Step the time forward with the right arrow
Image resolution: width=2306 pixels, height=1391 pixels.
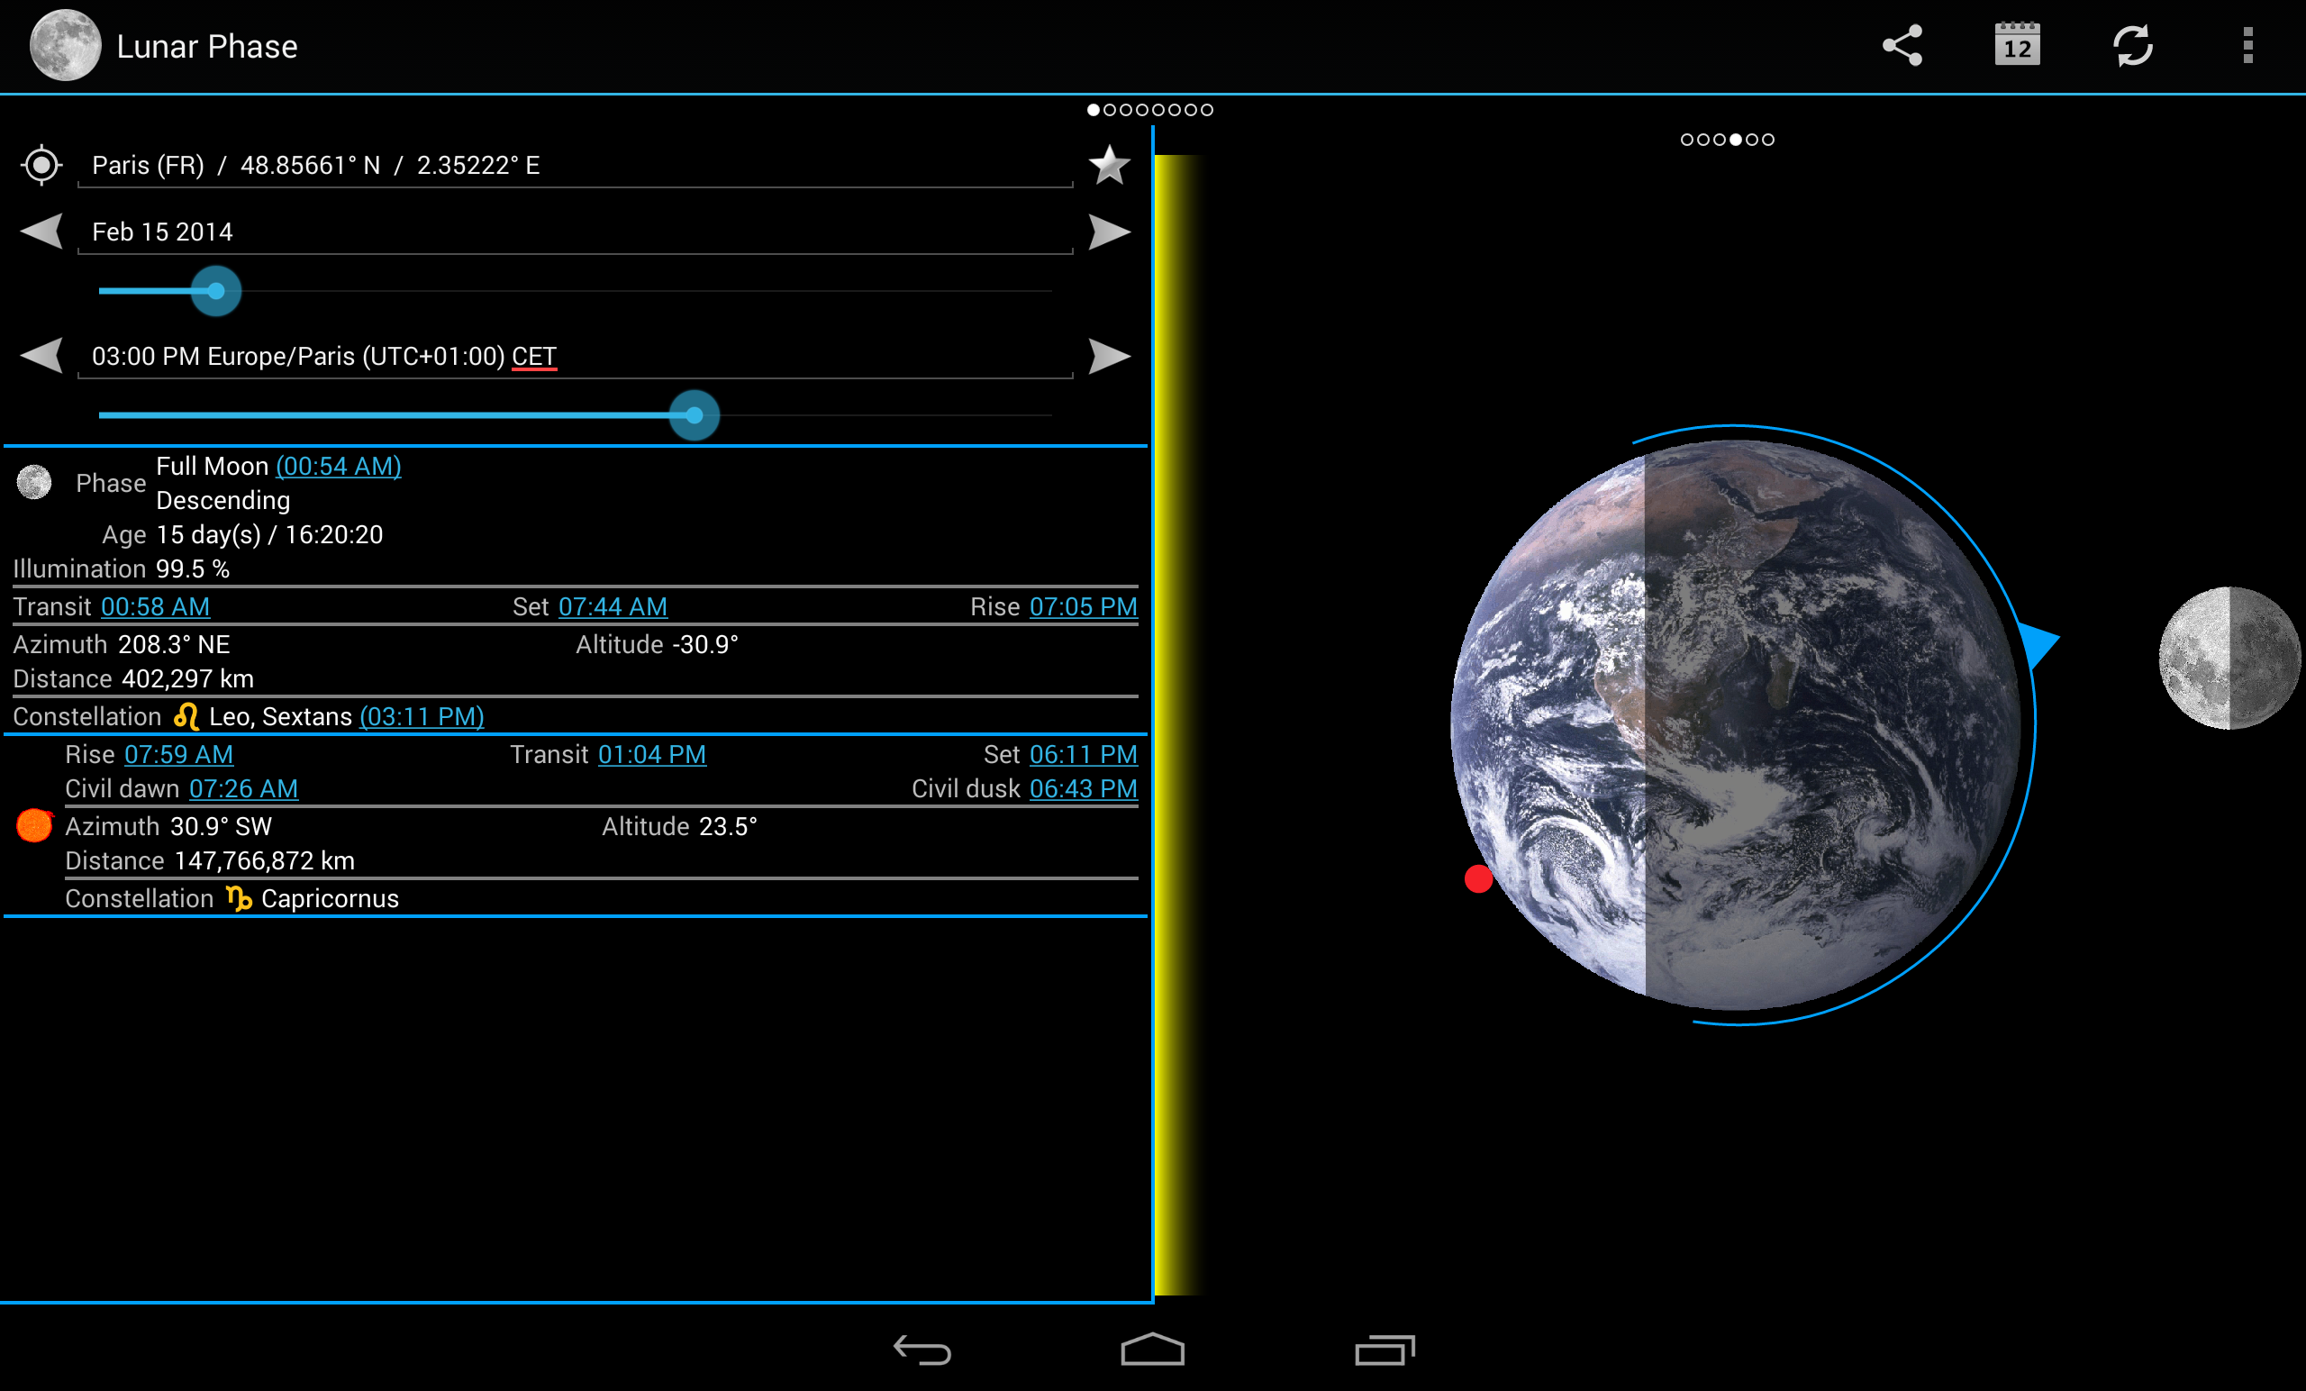(1109, 356)
